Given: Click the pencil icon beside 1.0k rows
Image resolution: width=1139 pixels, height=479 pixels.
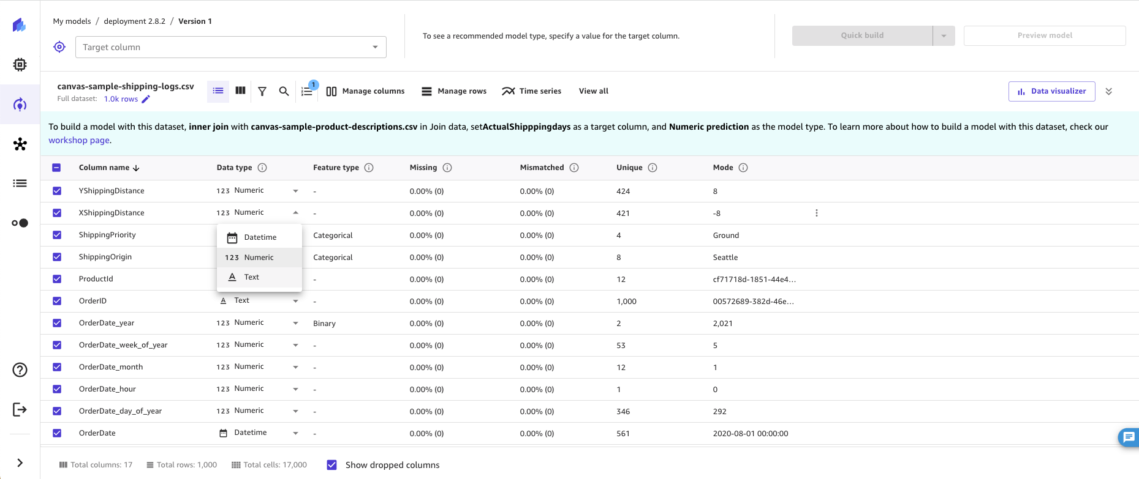Looking at the screenshot, I should click(x=146, y=99).
